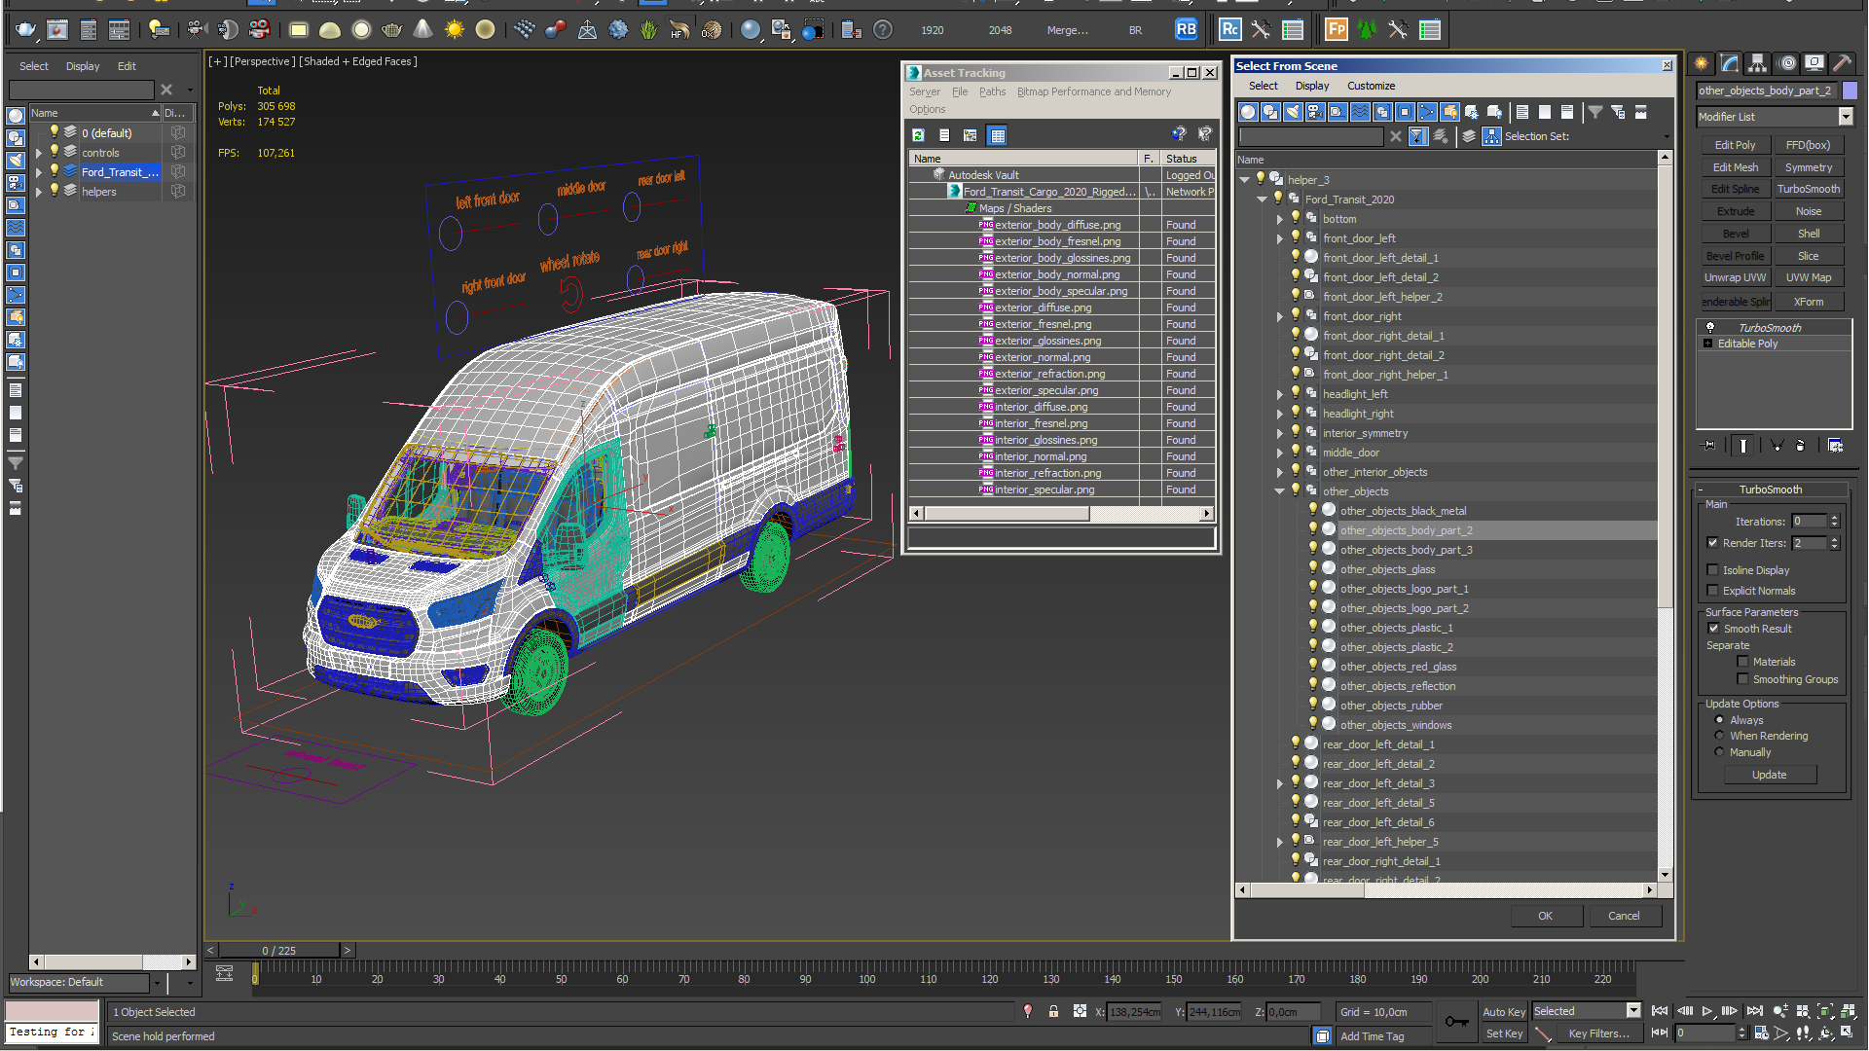
Task: Click OK in Select From Scene
Action: click(1545, 916)
